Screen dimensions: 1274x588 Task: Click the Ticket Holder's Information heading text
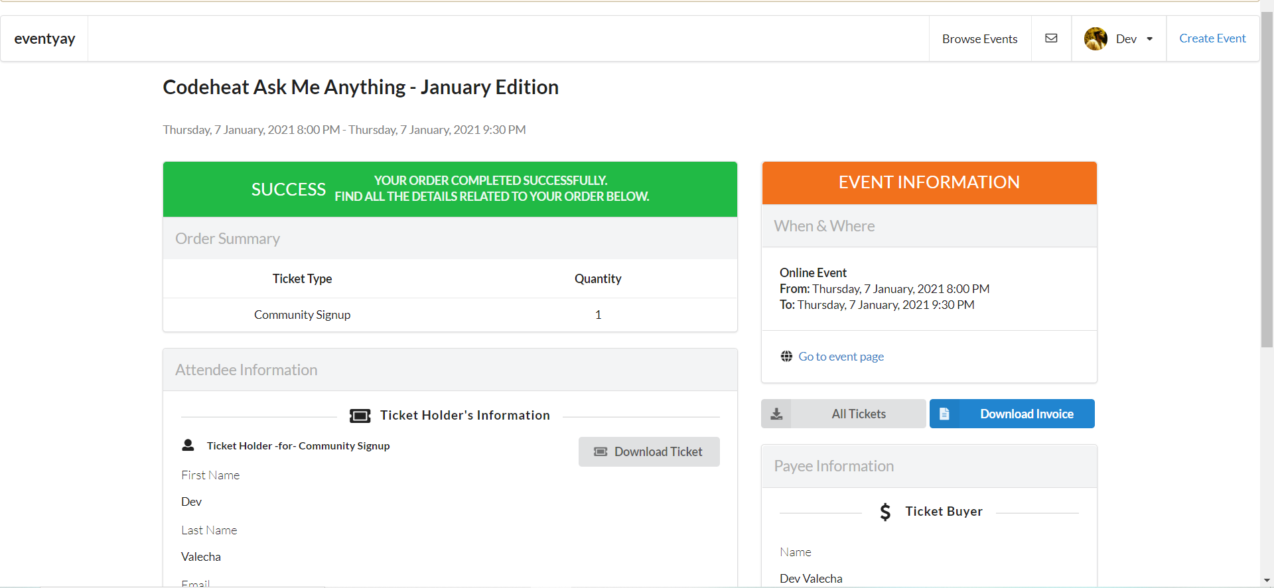coord(465,416)
